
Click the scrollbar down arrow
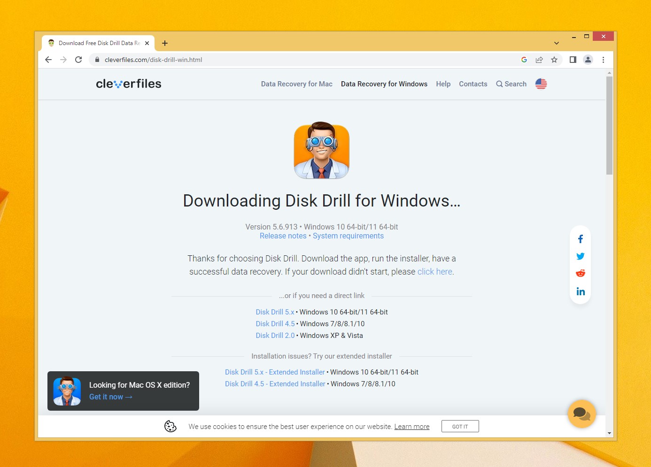click(609, 433)
